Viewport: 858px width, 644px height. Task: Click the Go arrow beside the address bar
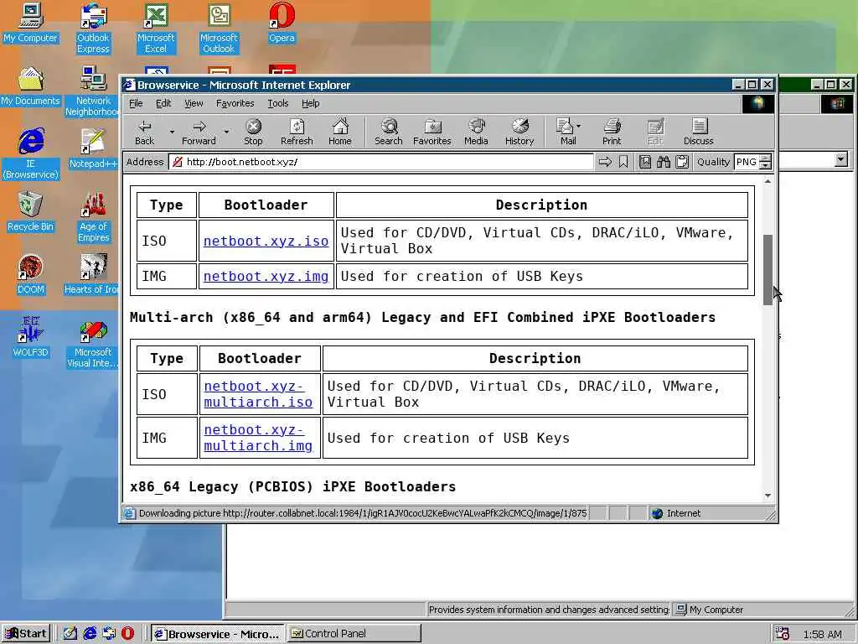(605, 162)
